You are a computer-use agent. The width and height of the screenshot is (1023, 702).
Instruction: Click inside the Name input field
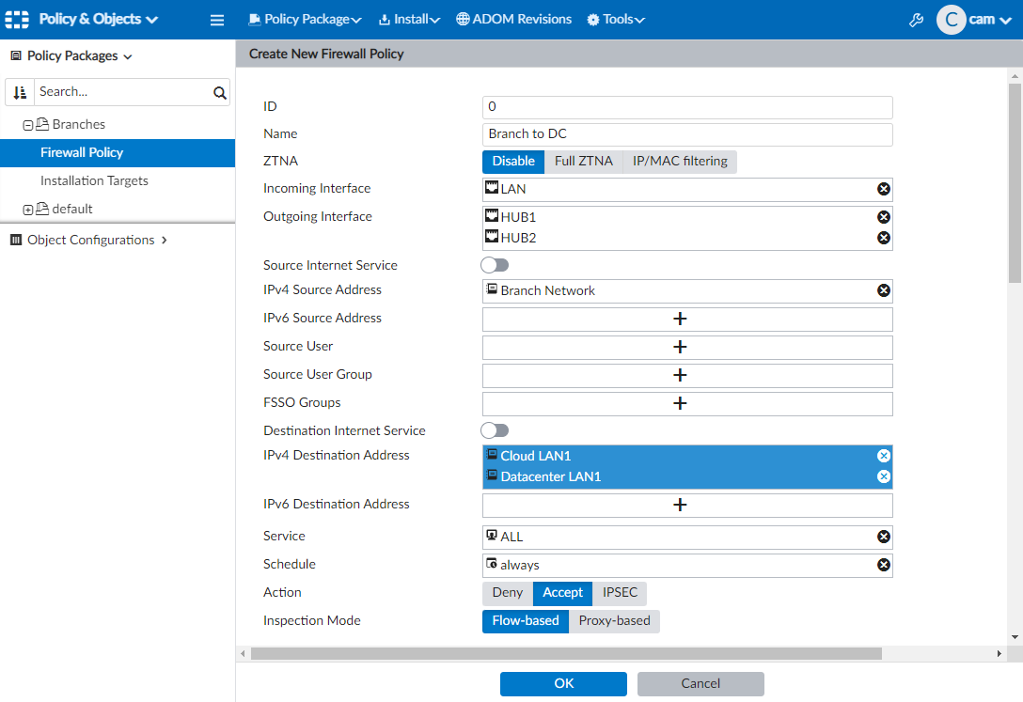tap(686, 134)
